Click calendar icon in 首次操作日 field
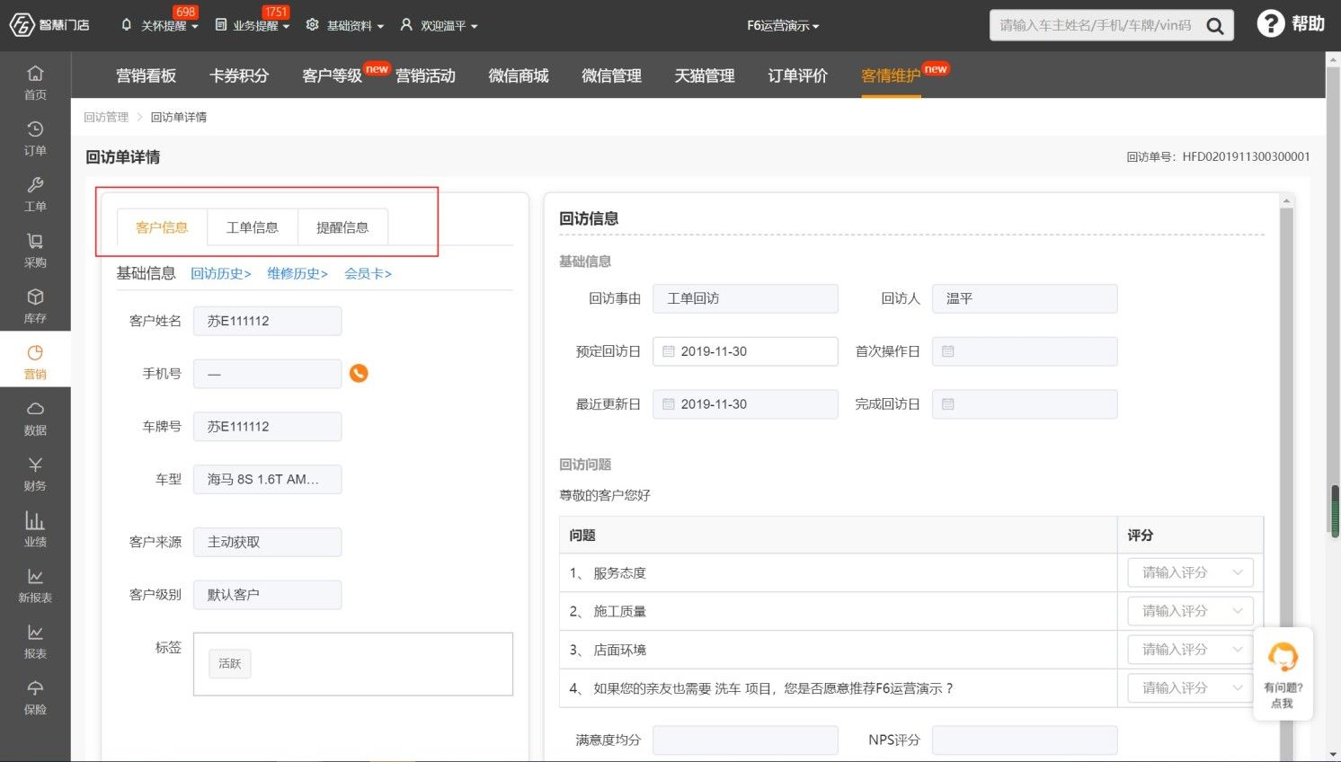Image resolution: width=1341 pixels, height=762 pixels. pyautogui.click(x=948, y=351)
